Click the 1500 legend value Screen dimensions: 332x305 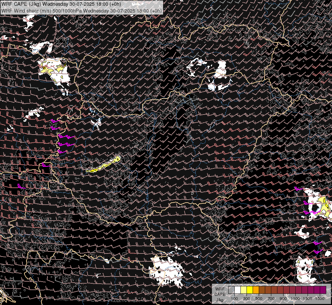[320, 299]
